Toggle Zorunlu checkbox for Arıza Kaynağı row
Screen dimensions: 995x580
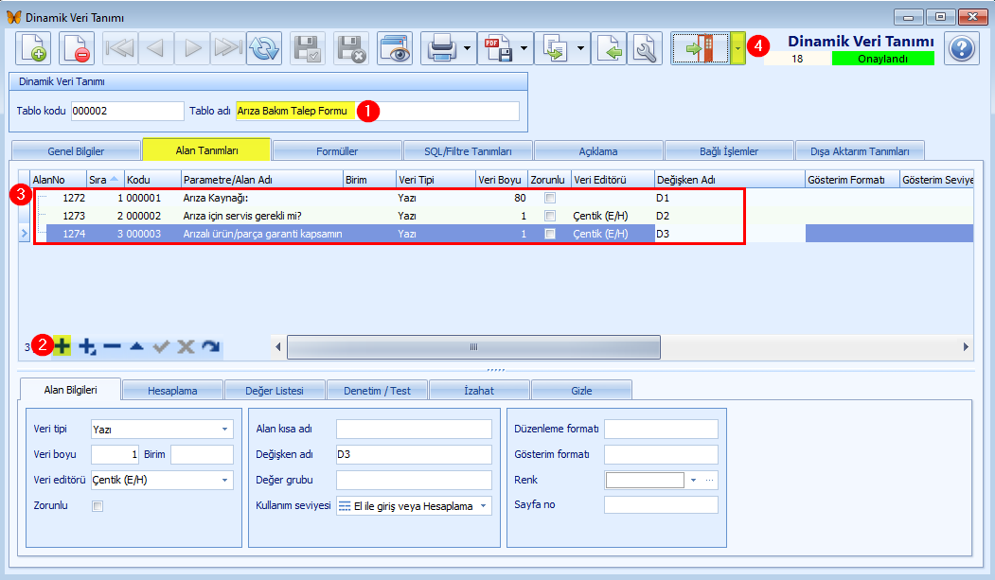(x=550, y=198)
